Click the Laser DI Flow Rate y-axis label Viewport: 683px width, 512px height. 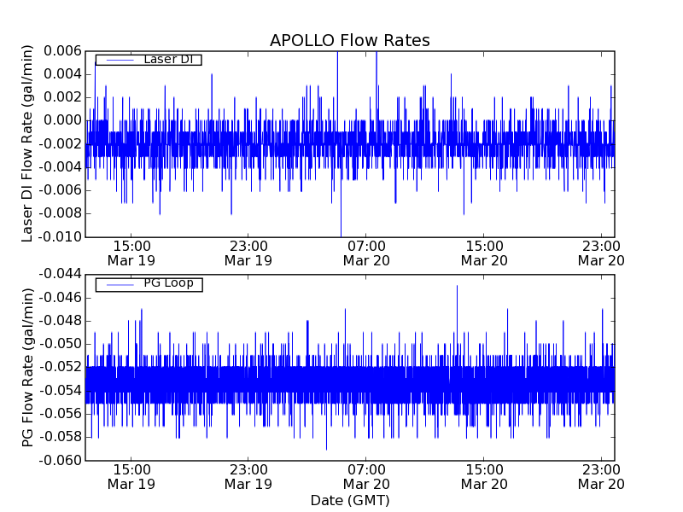pos(27,143)
